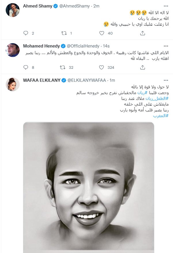Retweet Ahmed Shamy's tweet
The image size is (173, 253).
[64, 33]
